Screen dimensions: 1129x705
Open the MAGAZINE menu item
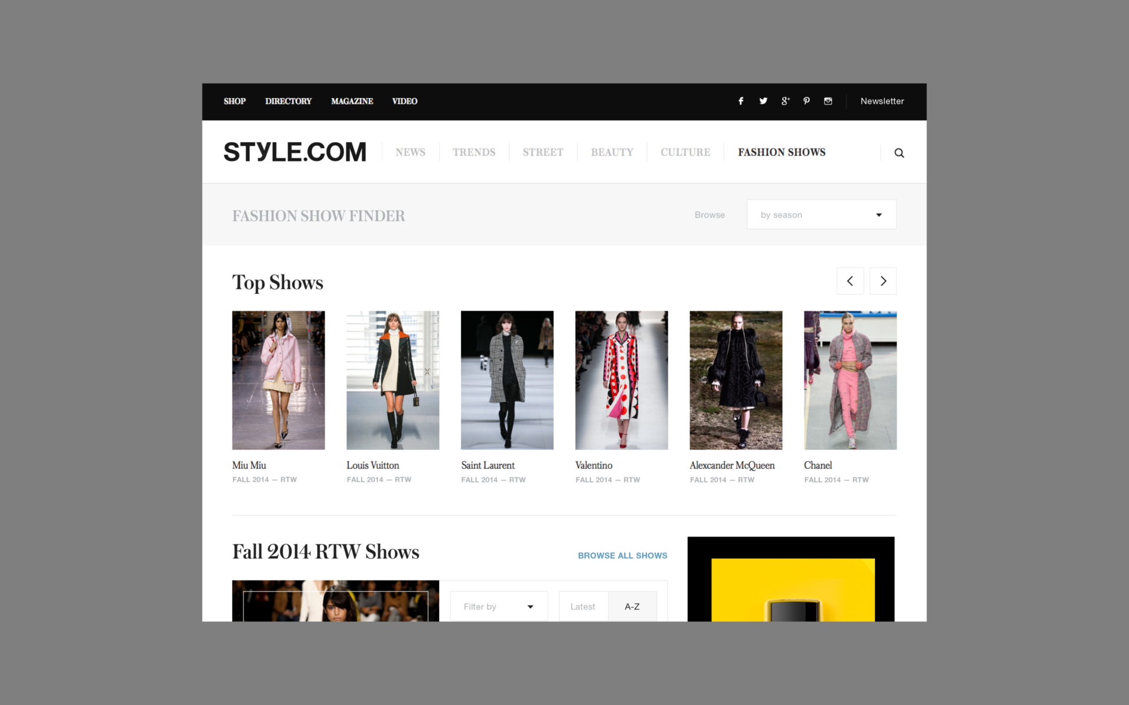click(x=352, y=101)
